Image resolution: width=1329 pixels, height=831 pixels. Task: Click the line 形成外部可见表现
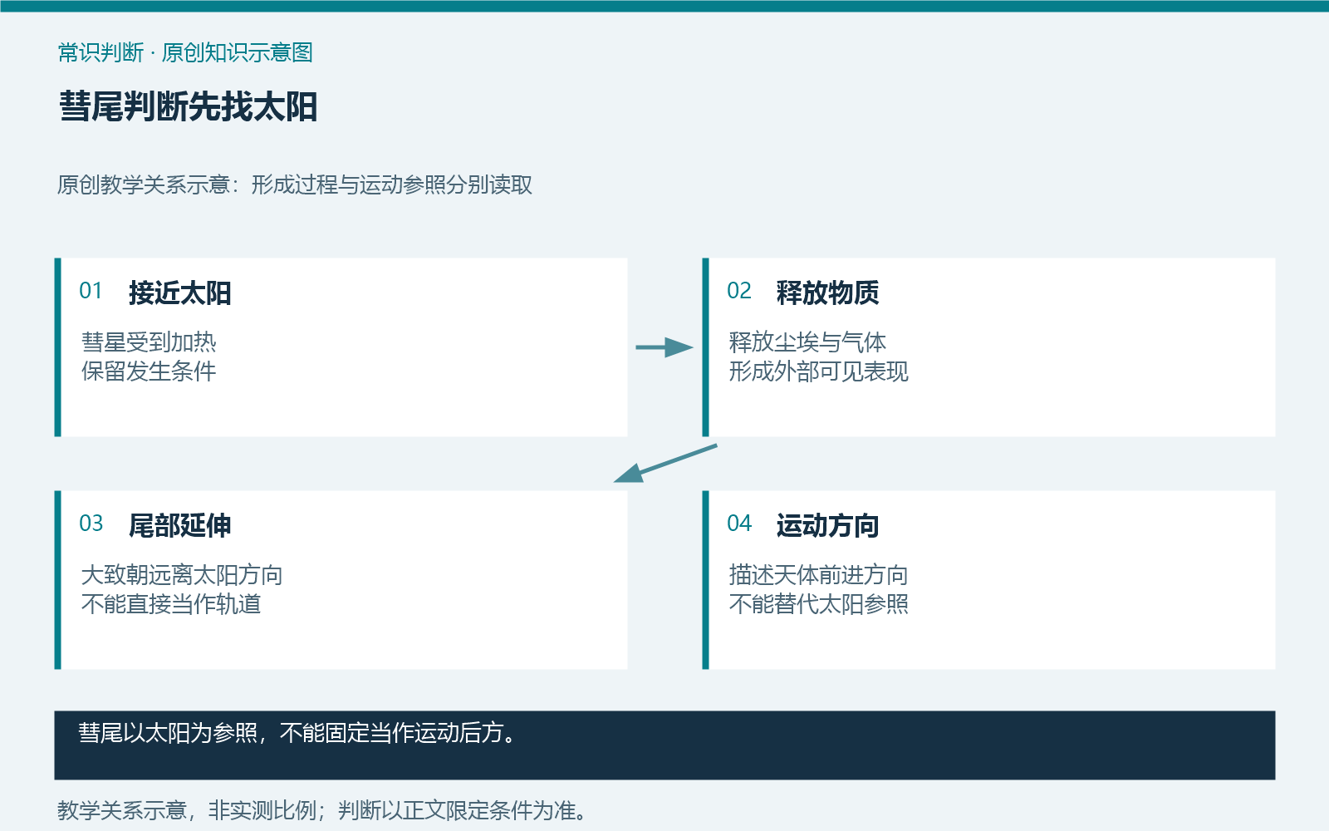click(819, 371)
